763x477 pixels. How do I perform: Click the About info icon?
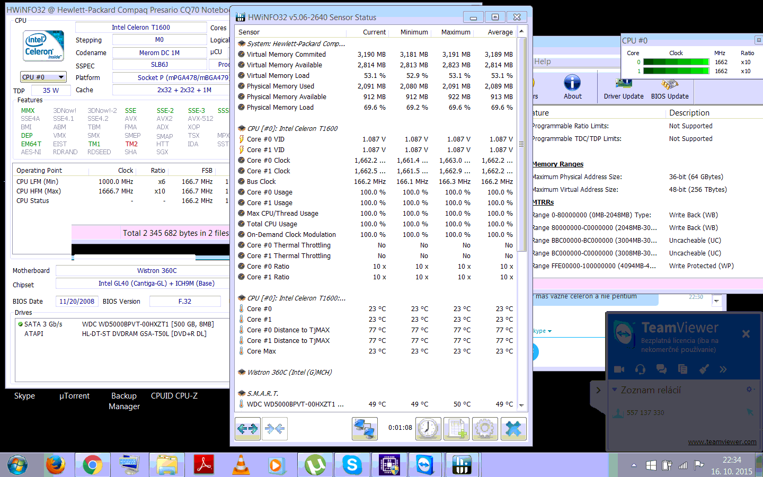click(x=572, y=87)
